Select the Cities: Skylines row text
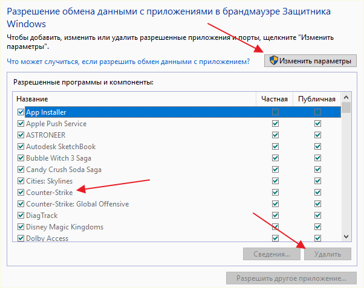The height and width of the screenshot is (288, 364). [49, 181]
